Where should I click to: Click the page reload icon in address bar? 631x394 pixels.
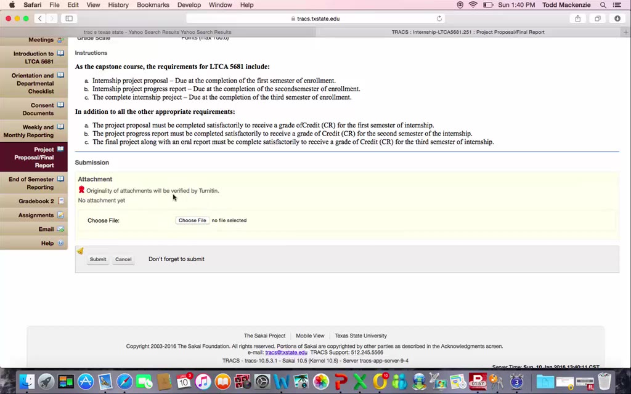[x=439, y=18]
